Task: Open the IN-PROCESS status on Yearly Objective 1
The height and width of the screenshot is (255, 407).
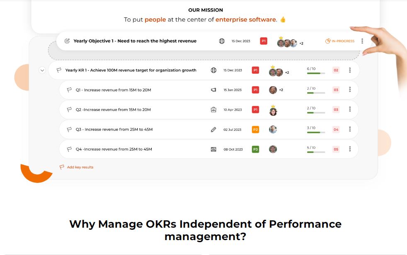Action: click(340, 41)
